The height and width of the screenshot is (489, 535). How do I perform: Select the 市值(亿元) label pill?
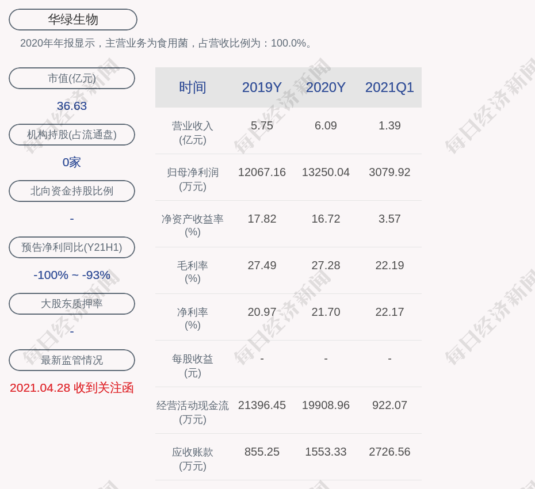[72, 78]
